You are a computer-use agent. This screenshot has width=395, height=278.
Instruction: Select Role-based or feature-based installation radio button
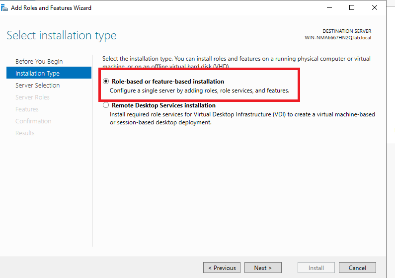(x=106, y=82)
